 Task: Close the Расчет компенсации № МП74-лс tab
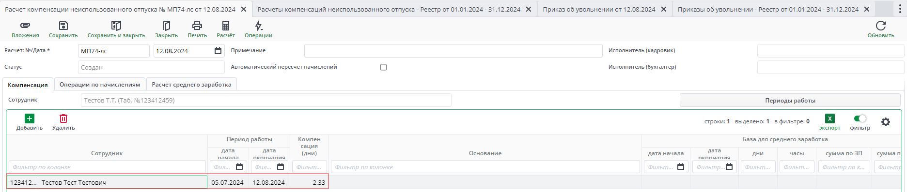coord(244,9)
